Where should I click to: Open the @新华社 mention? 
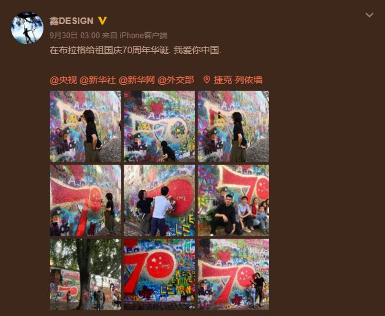[98, 80]
